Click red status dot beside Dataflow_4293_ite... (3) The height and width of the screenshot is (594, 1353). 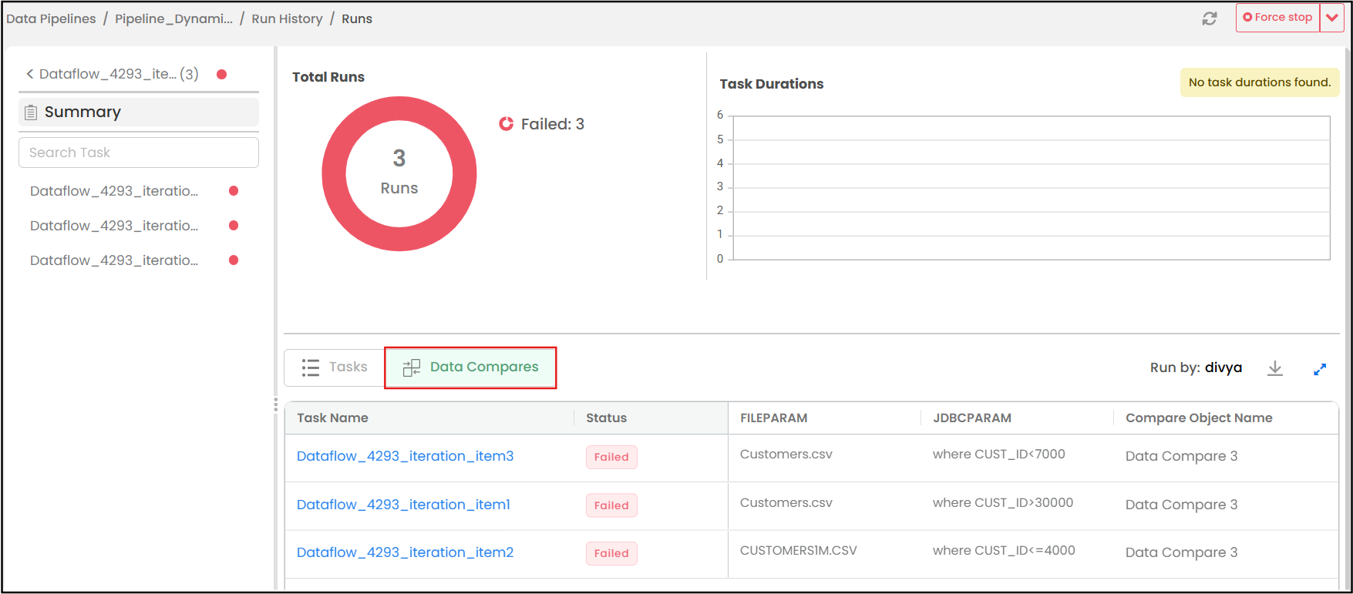(221, 74)
